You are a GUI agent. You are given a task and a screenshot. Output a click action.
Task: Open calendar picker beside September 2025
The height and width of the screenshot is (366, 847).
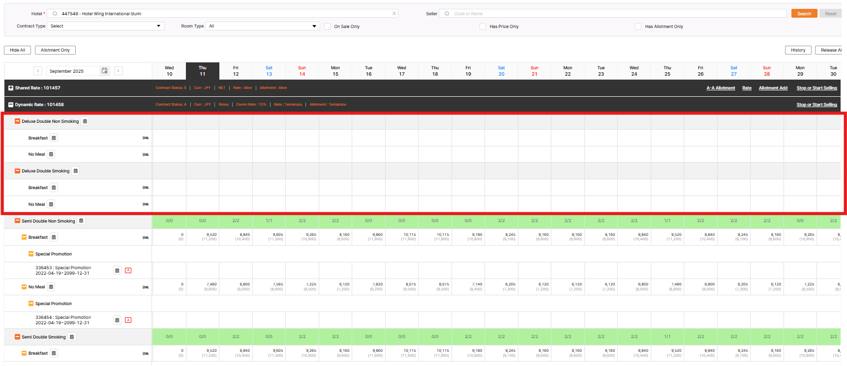click(104, 71)
